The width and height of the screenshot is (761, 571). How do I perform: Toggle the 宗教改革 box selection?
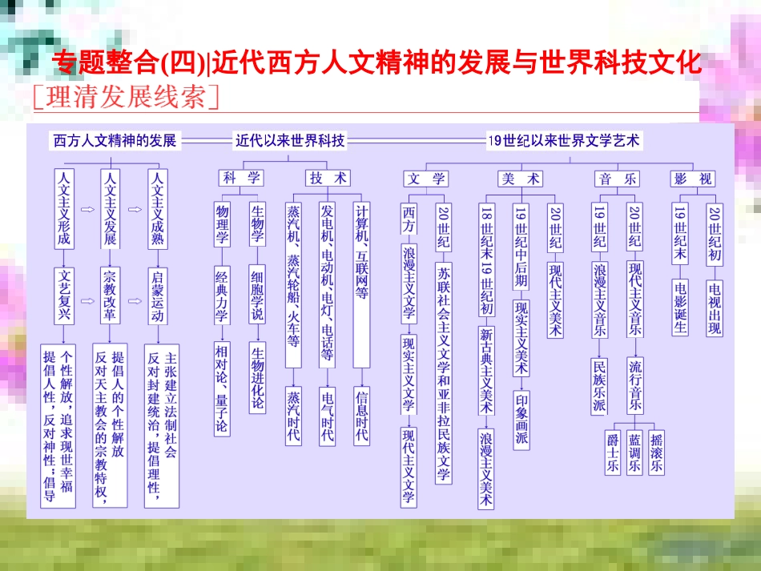[109, 296]
